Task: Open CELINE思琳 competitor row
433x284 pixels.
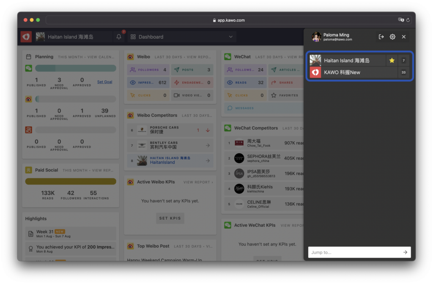Action: pos(264,204)
